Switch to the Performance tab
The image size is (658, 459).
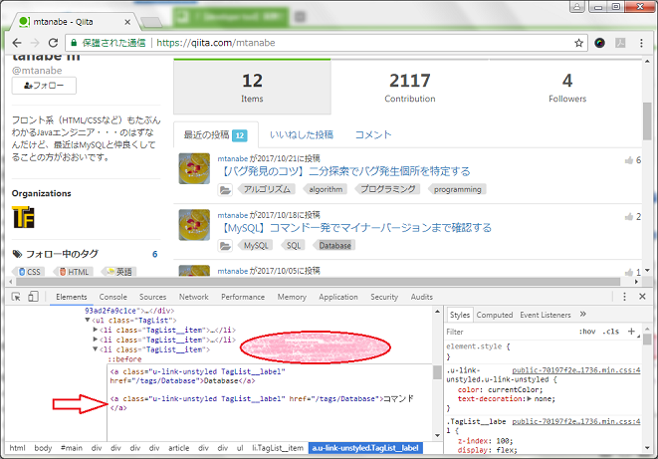click(243, 297)
